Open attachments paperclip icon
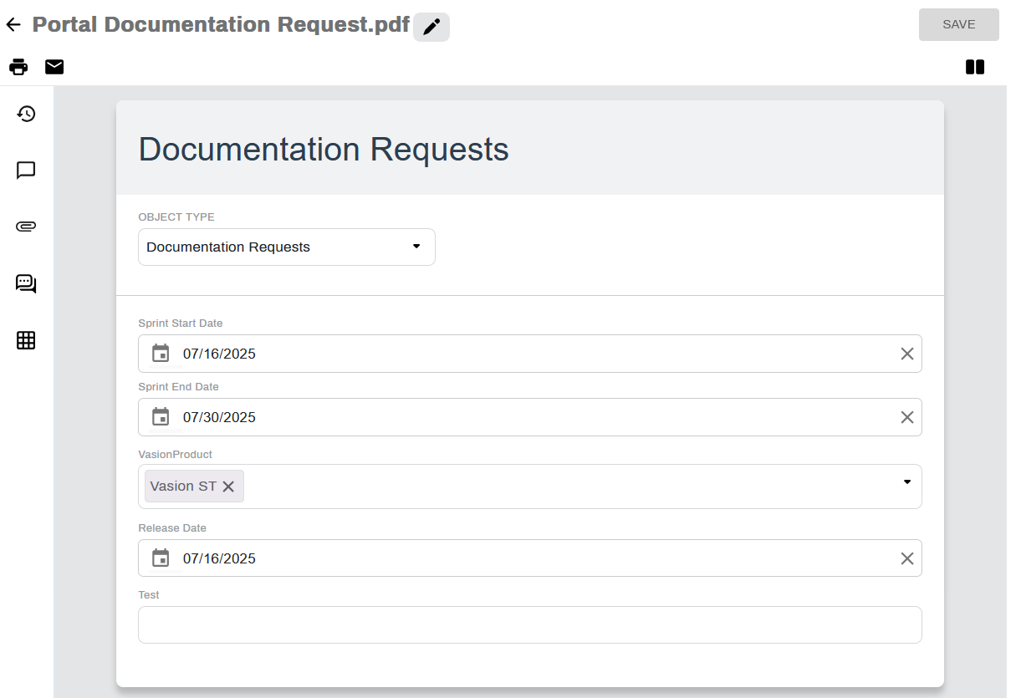The width and height of the screenshot is (1011, 698). [x=26, y=227]
